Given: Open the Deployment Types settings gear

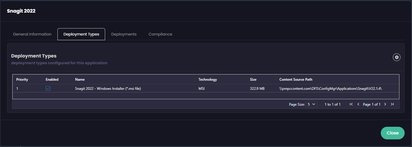Looking at the screenshot, I should point(397,57).
